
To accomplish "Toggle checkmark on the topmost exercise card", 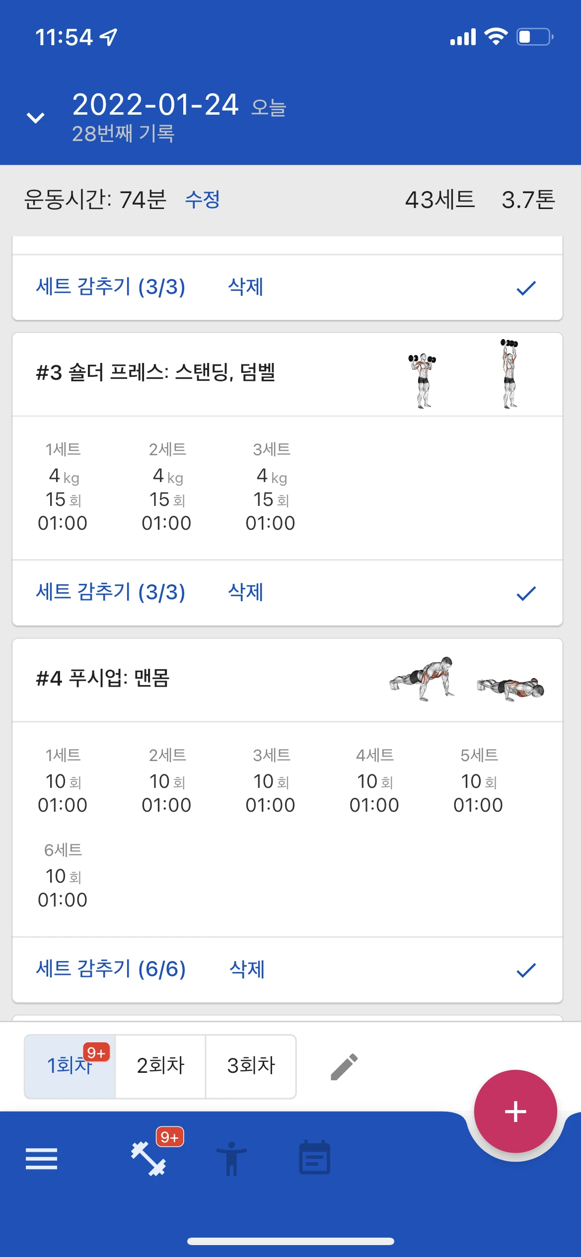I will coord(526,288).
